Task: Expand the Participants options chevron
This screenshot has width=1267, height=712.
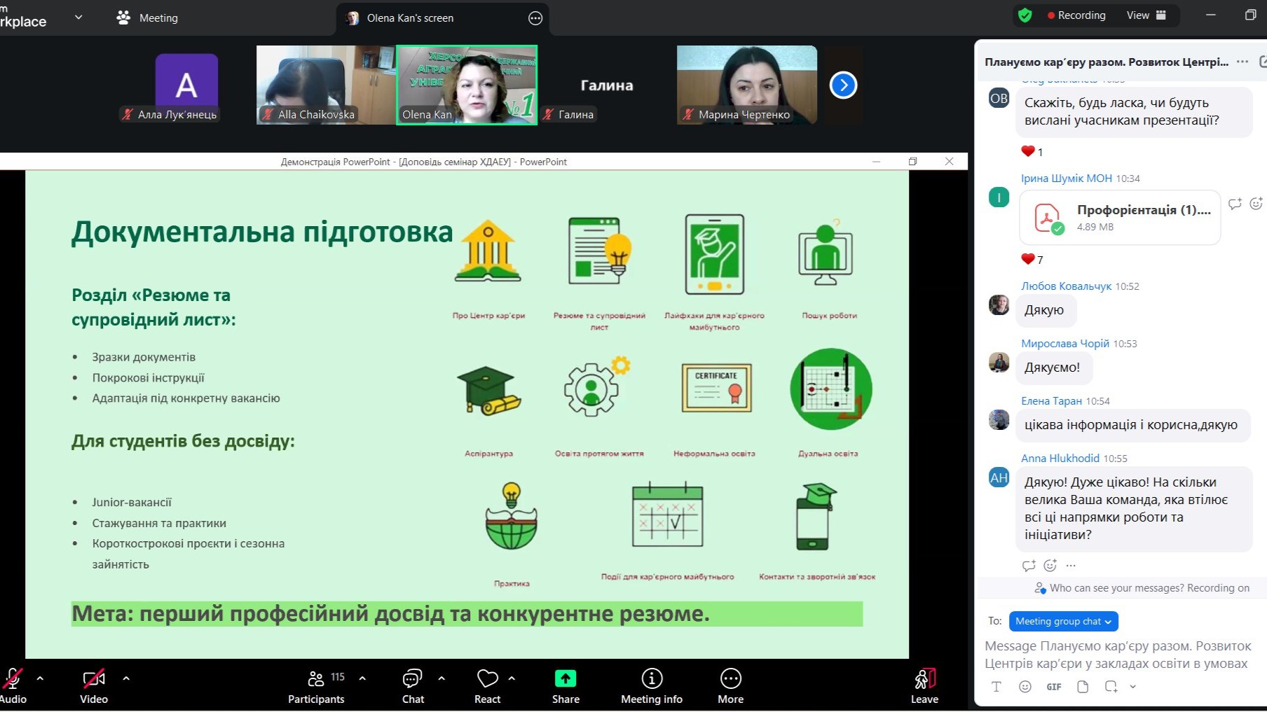Action: pos(362,678)
